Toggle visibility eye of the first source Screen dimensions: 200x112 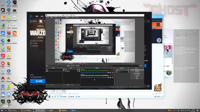click(77, 70)
